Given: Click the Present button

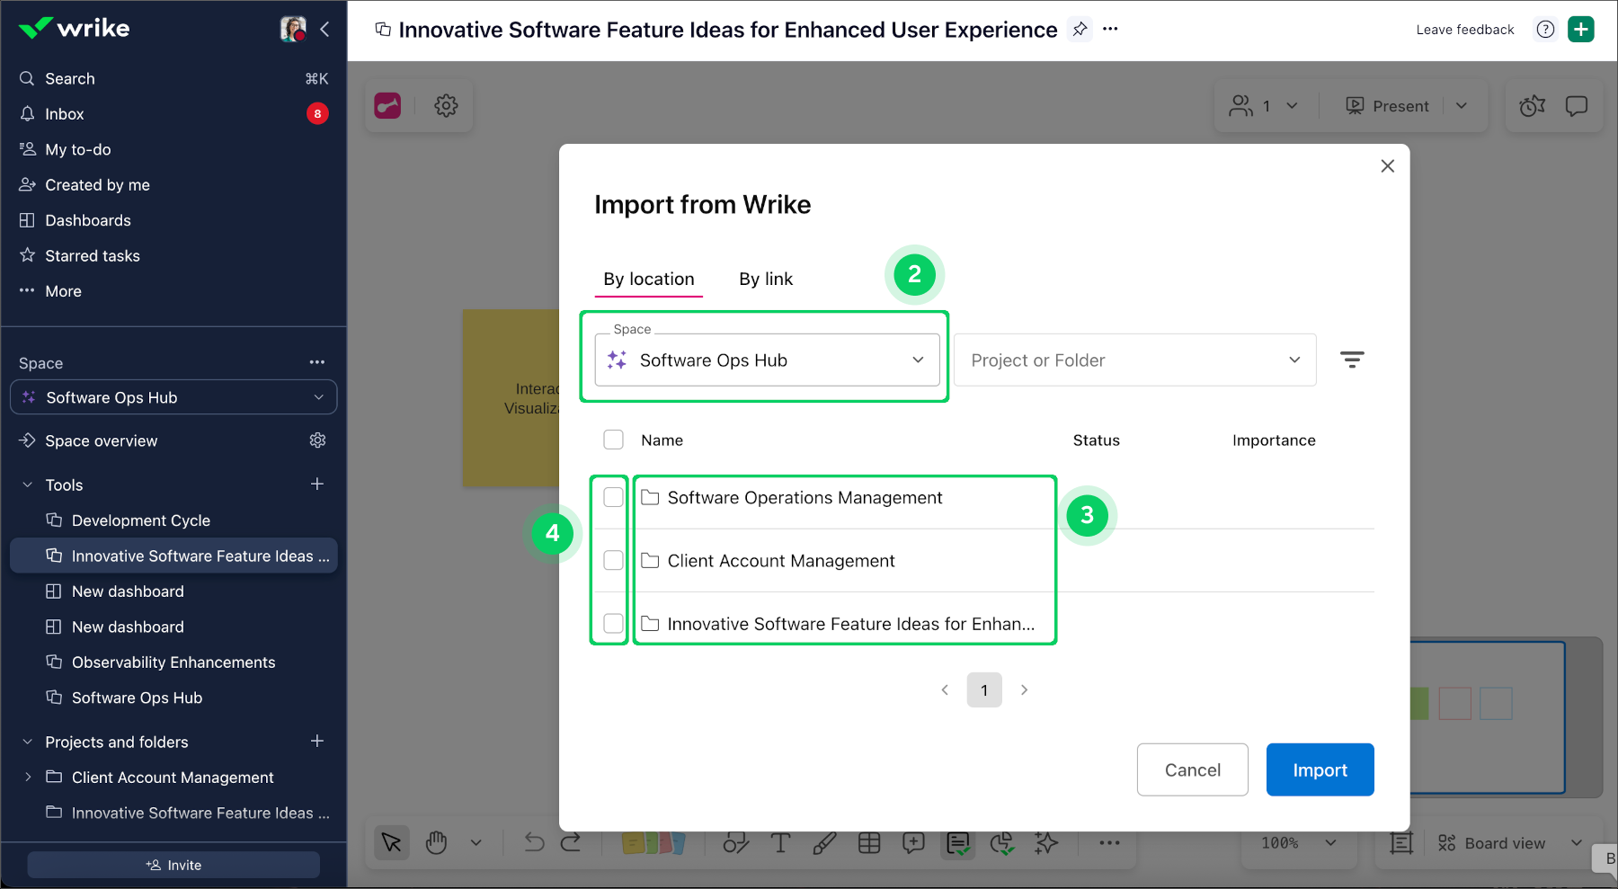Looking at the screenshot, I should [x=1387, y=106].
